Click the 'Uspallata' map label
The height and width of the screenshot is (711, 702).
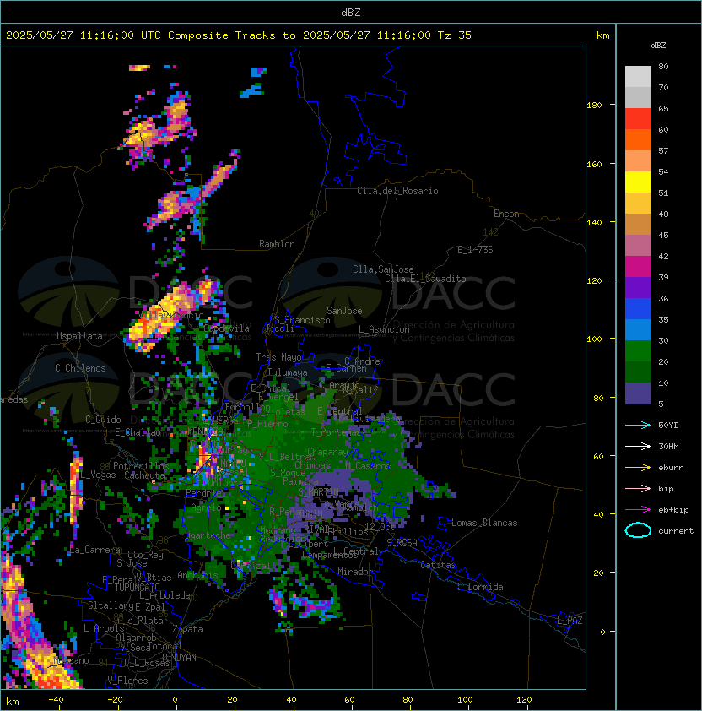point(79,336)
